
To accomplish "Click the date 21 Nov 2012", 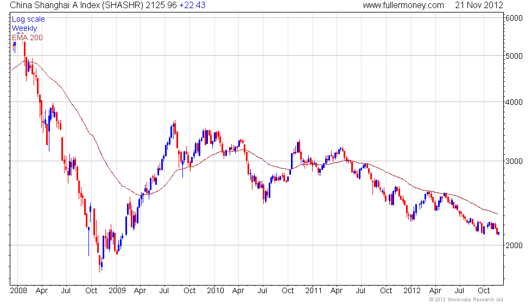I will point(479,5).
